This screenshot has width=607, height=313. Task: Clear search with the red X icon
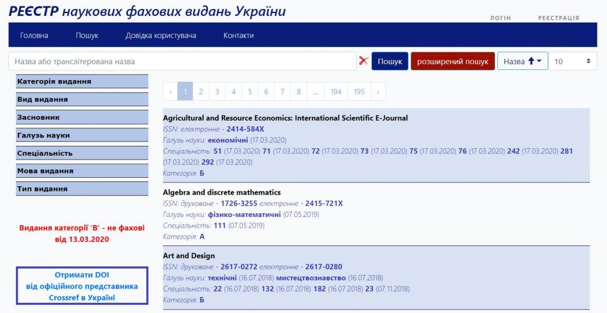363,60
